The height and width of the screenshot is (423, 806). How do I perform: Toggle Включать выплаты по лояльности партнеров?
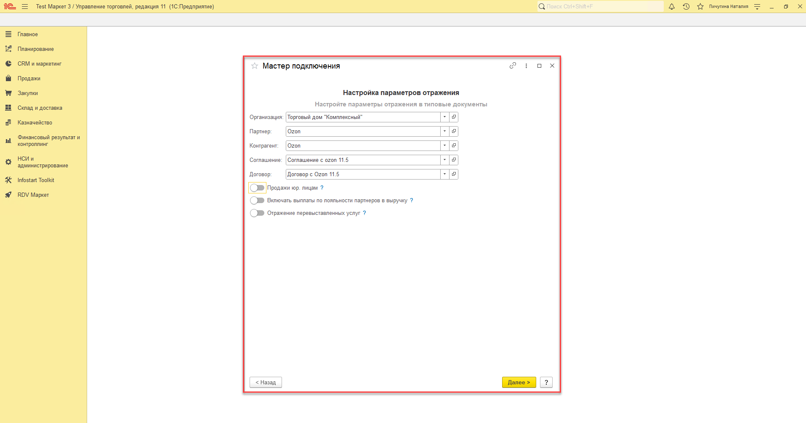click(x=257, y=201)
